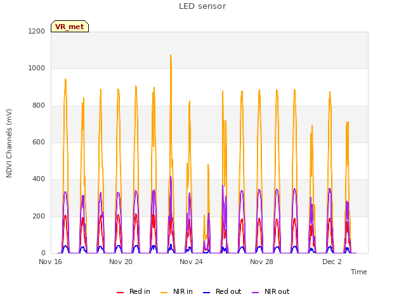Toggle the Red in legend entry

pyautogui.click(x=133, y=291)
